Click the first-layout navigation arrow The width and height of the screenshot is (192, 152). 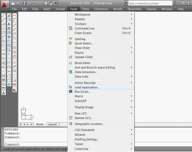coord(20,124)
